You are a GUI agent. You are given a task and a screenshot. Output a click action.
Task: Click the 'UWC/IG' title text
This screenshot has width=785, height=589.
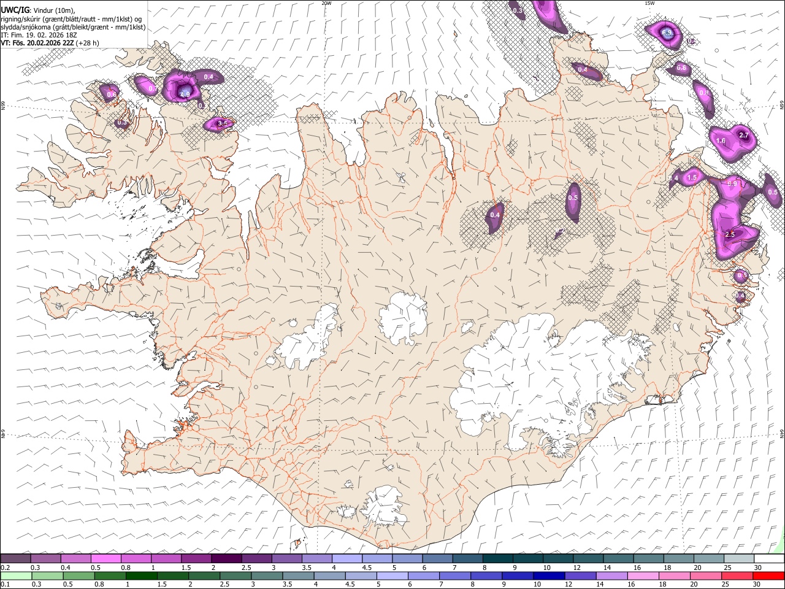pos(15,10)
